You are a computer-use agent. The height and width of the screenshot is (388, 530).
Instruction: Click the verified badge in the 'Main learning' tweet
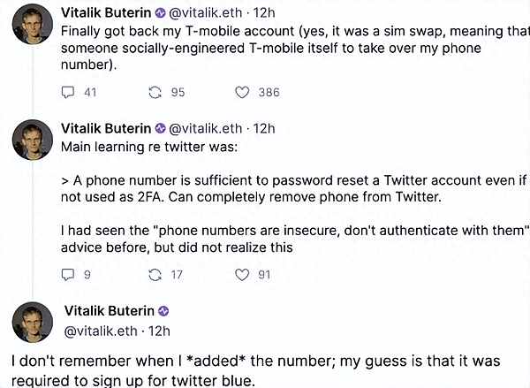pyautogui.click(x=160, y=127)
